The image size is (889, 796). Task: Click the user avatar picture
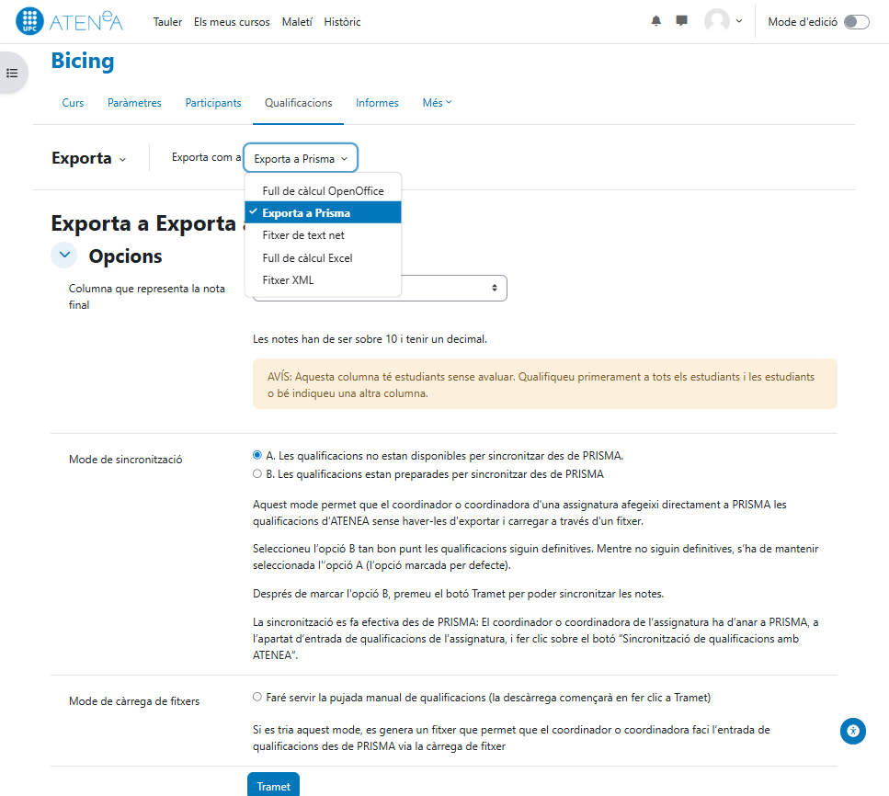pos(716,21)
